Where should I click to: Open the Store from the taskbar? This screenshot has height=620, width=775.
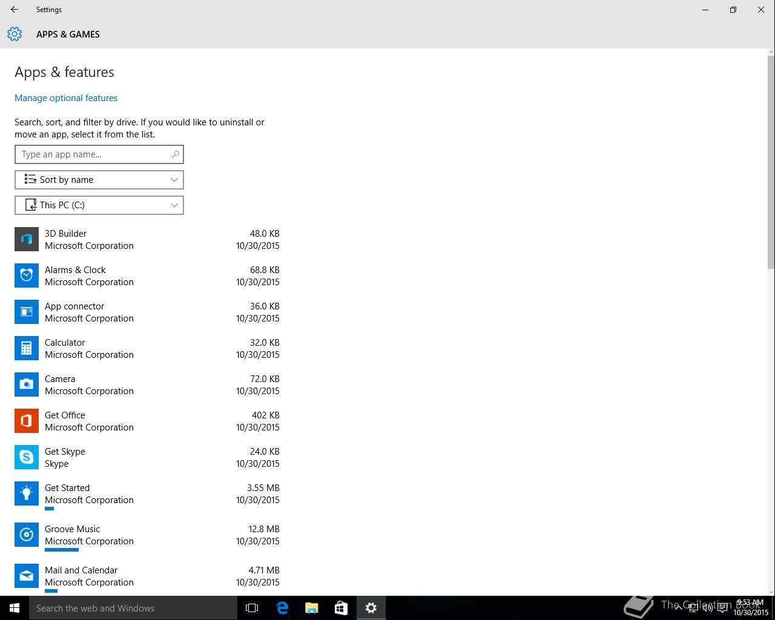pos(341,608)
